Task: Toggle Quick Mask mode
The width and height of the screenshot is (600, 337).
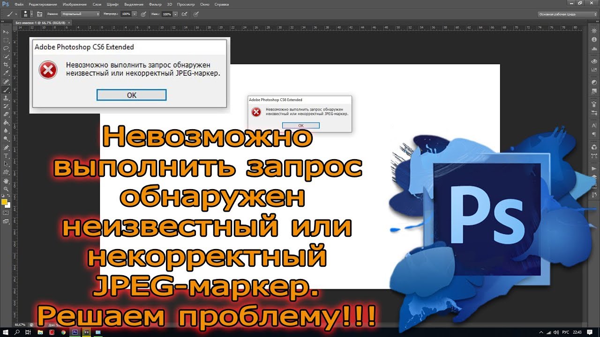Action: [x=6, y=212]
